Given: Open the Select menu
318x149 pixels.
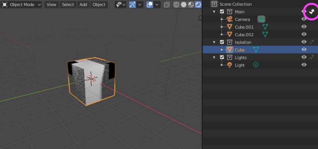Looking at the screenshot, I should [x=68, y=4].
